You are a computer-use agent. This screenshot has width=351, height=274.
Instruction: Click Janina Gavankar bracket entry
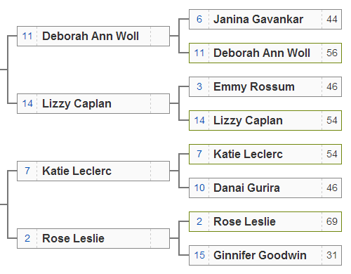[265, 19]
